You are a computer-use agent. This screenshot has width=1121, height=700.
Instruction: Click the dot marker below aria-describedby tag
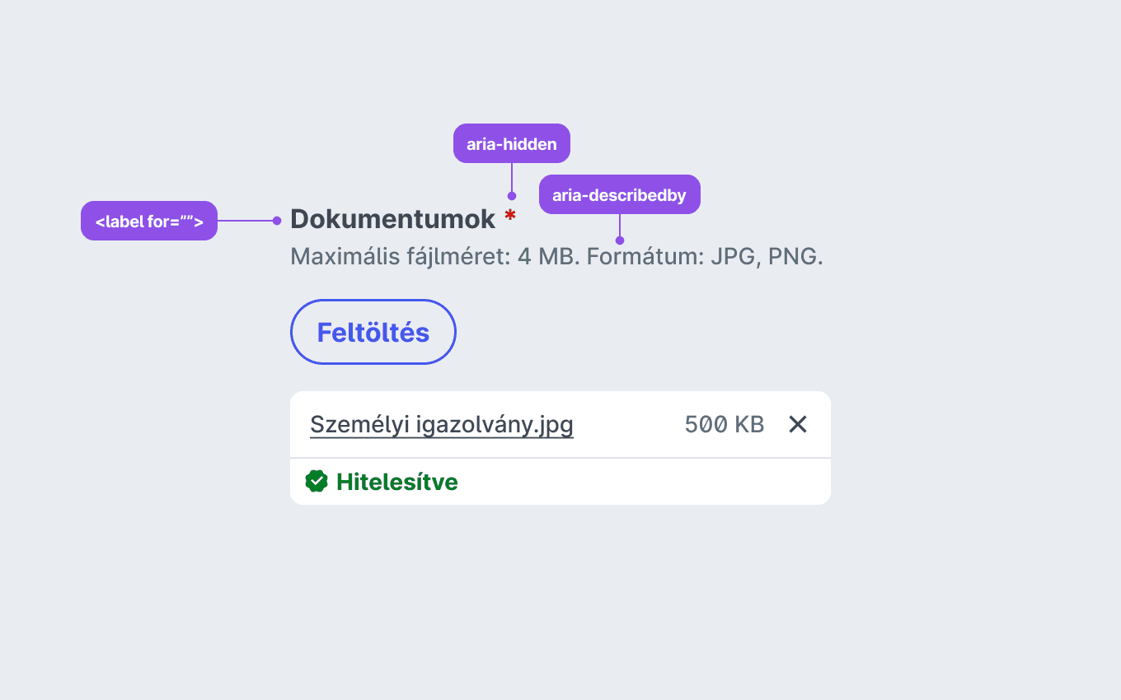pos(620,240)
